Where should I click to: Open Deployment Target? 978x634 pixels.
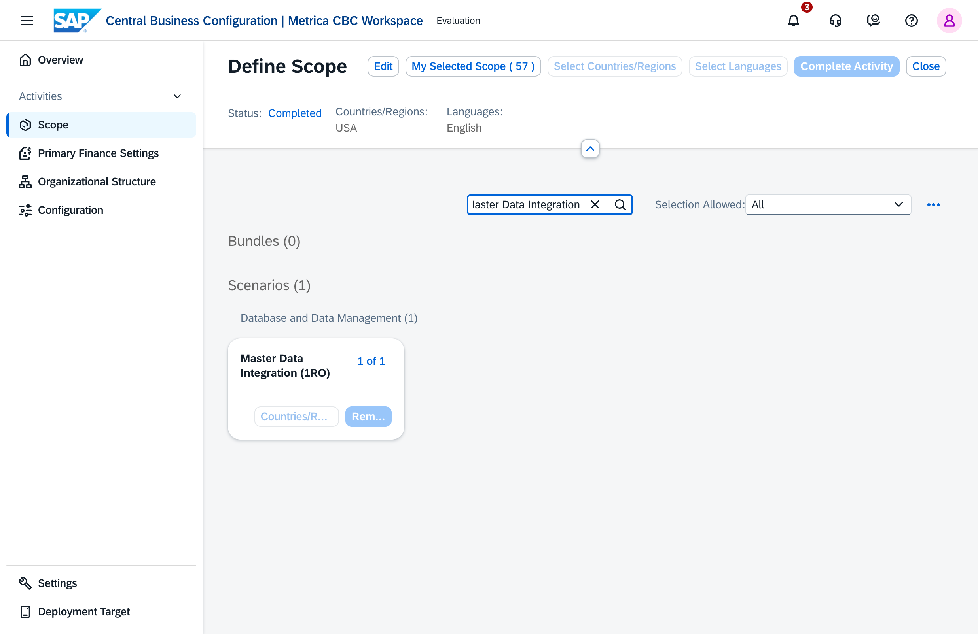[x=101, y=611]
